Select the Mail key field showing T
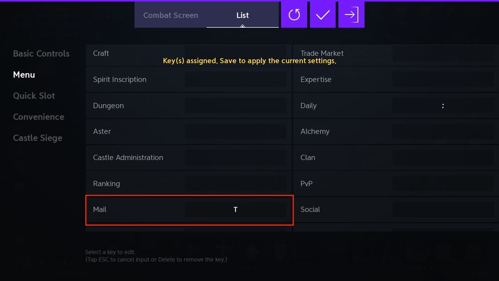Screen dimensions: 499x281 [235, 210]
